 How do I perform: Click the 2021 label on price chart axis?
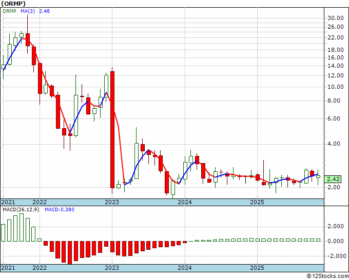(x=8, y=202)
